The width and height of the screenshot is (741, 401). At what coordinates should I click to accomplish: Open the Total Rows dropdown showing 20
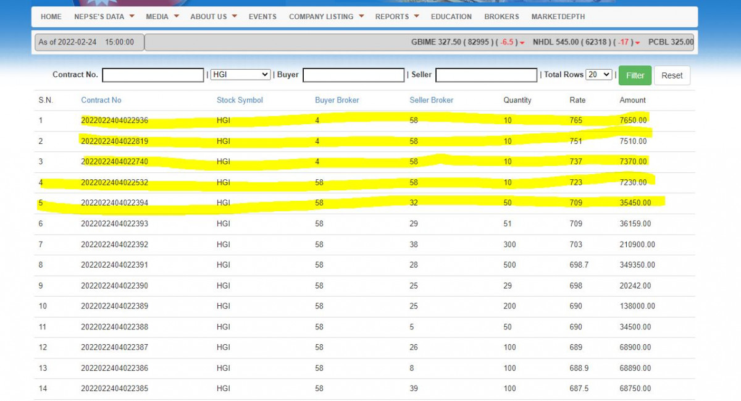pos(599,75)
